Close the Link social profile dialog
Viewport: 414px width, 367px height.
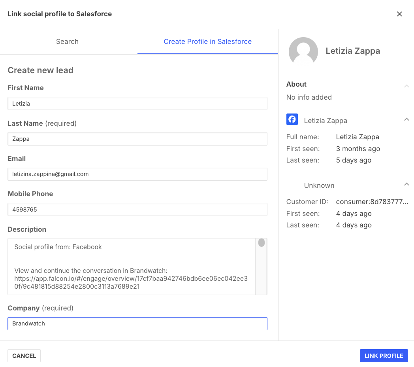coord(399,14)
